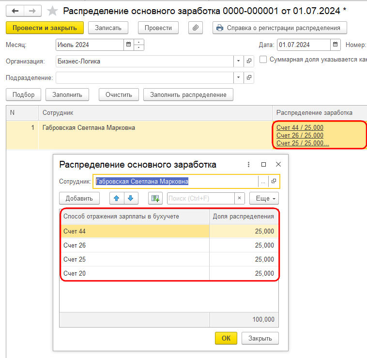This screenshot has width=367, height=358.
Task: Click 25,000 share for Счет 44
Action: coord(244,232)
